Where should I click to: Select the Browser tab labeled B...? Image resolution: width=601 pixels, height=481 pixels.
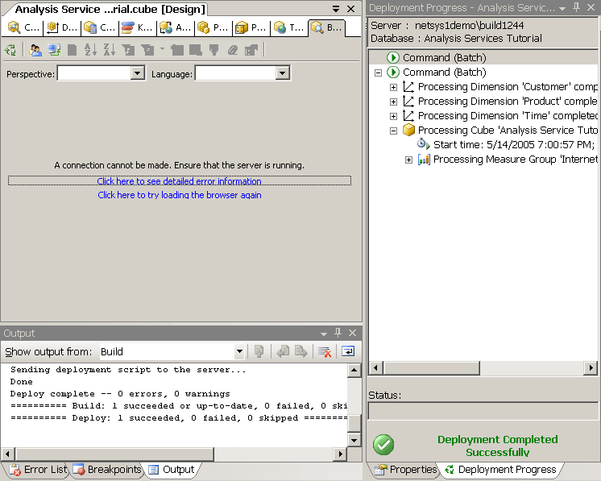pos(326,27)
